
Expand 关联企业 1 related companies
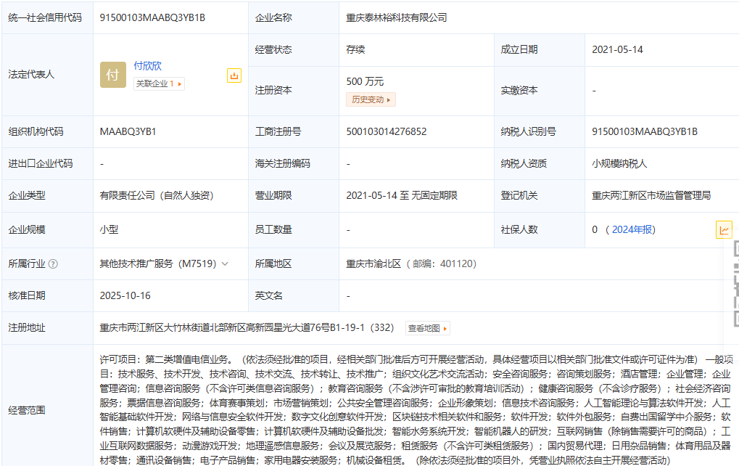[159, 84]
